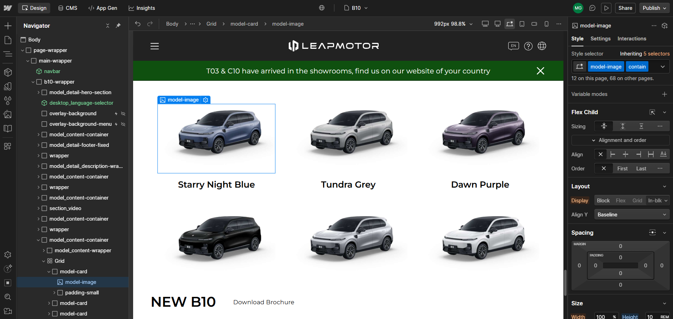Select the Design mode tab
673x319 pixels.
pos(34,8)
